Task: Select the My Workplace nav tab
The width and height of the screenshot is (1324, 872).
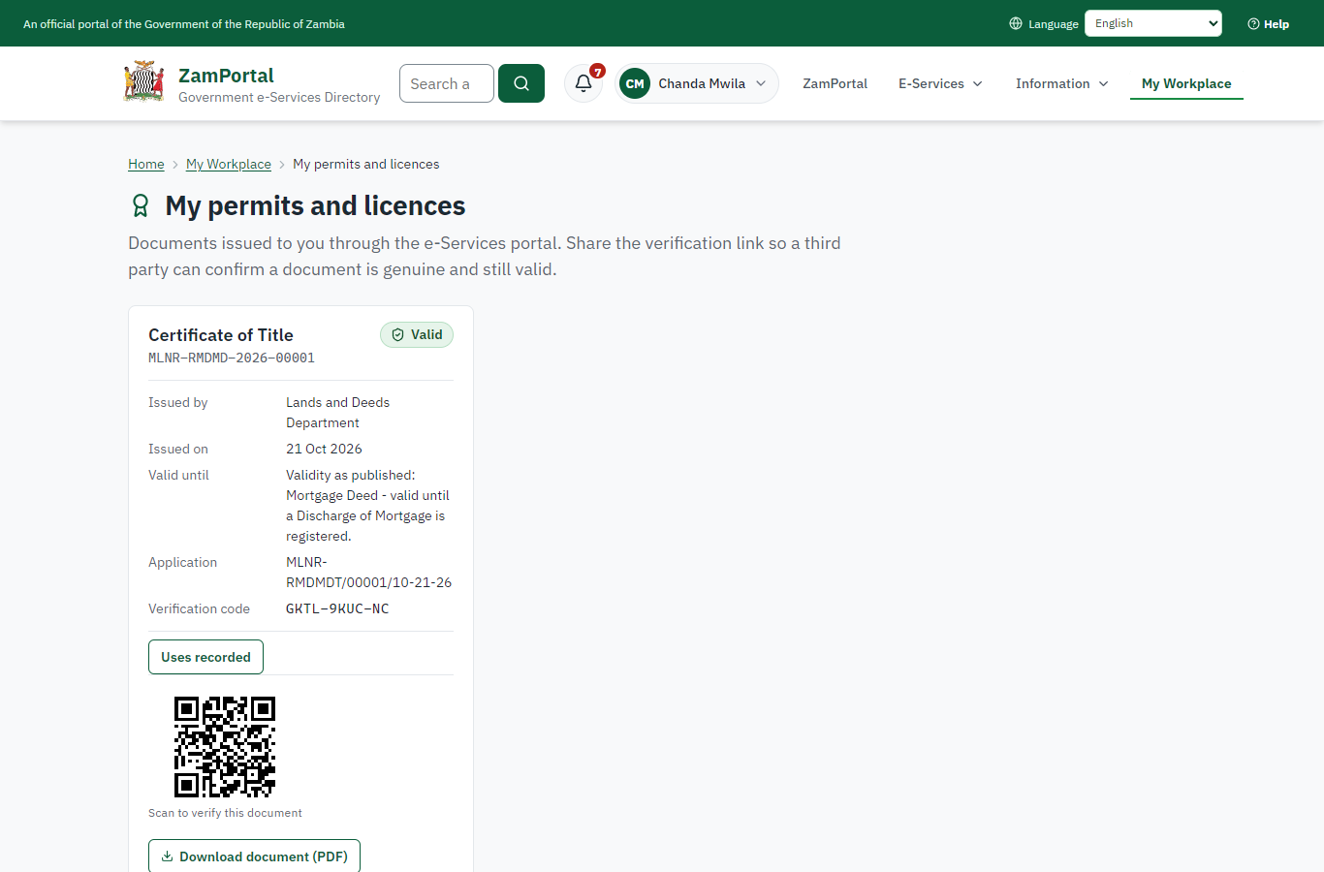Action: (x=1186, y=83)
